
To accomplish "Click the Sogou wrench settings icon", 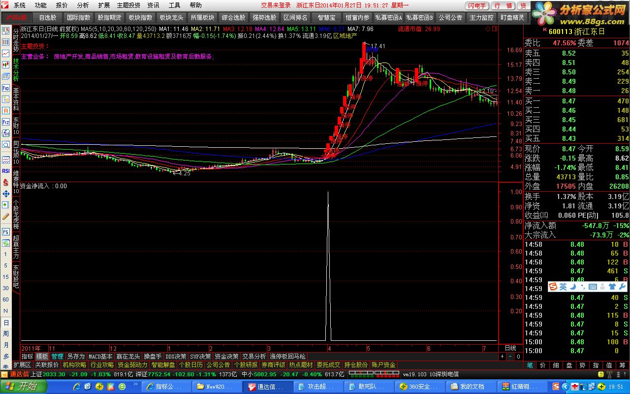I will tap(622, 287).
